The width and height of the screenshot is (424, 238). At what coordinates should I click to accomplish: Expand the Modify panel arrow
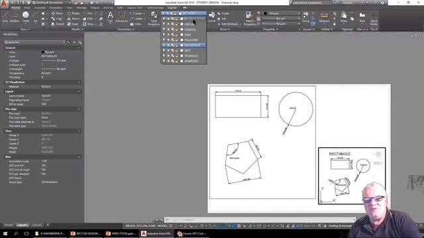click(82, 29)
